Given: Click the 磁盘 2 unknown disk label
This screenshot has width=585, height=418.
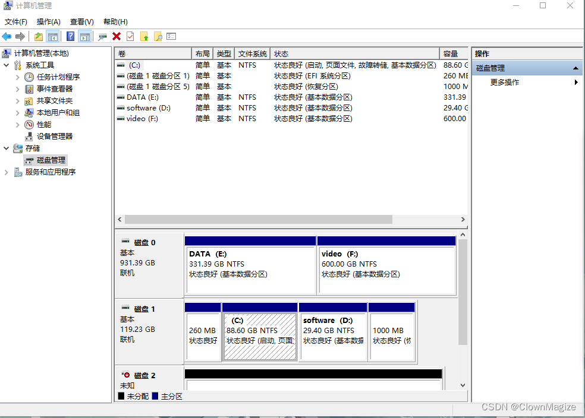Looking at the screenshot, I should click(149, 379).
